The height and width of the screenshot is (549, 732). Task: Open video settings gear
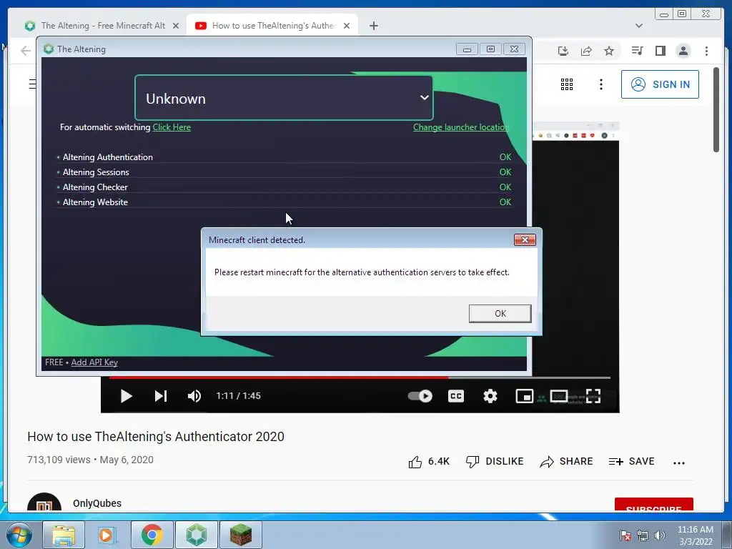point(490,396)
